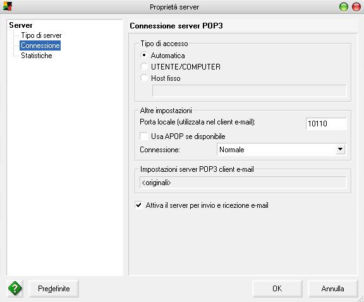Restore defaults with Predefinite button

(x=54, y=289)
